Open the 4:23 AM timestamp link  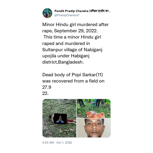(x=48, y=142)
